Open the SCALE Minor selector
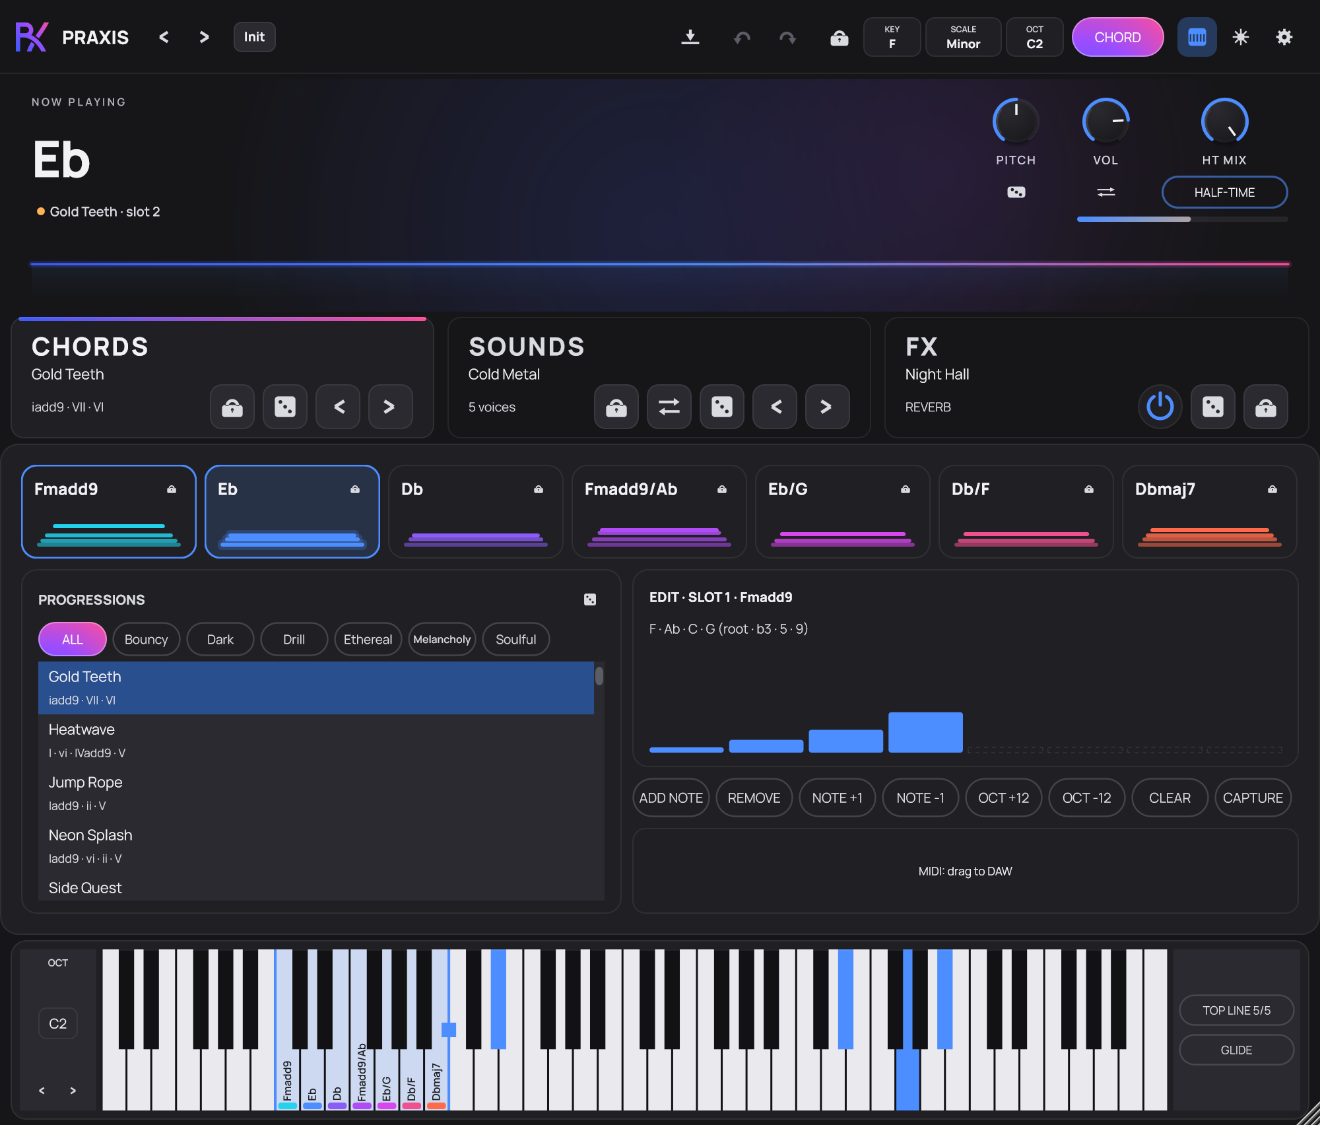The height and width of the screenshot is (1125, 1320). 963,37
